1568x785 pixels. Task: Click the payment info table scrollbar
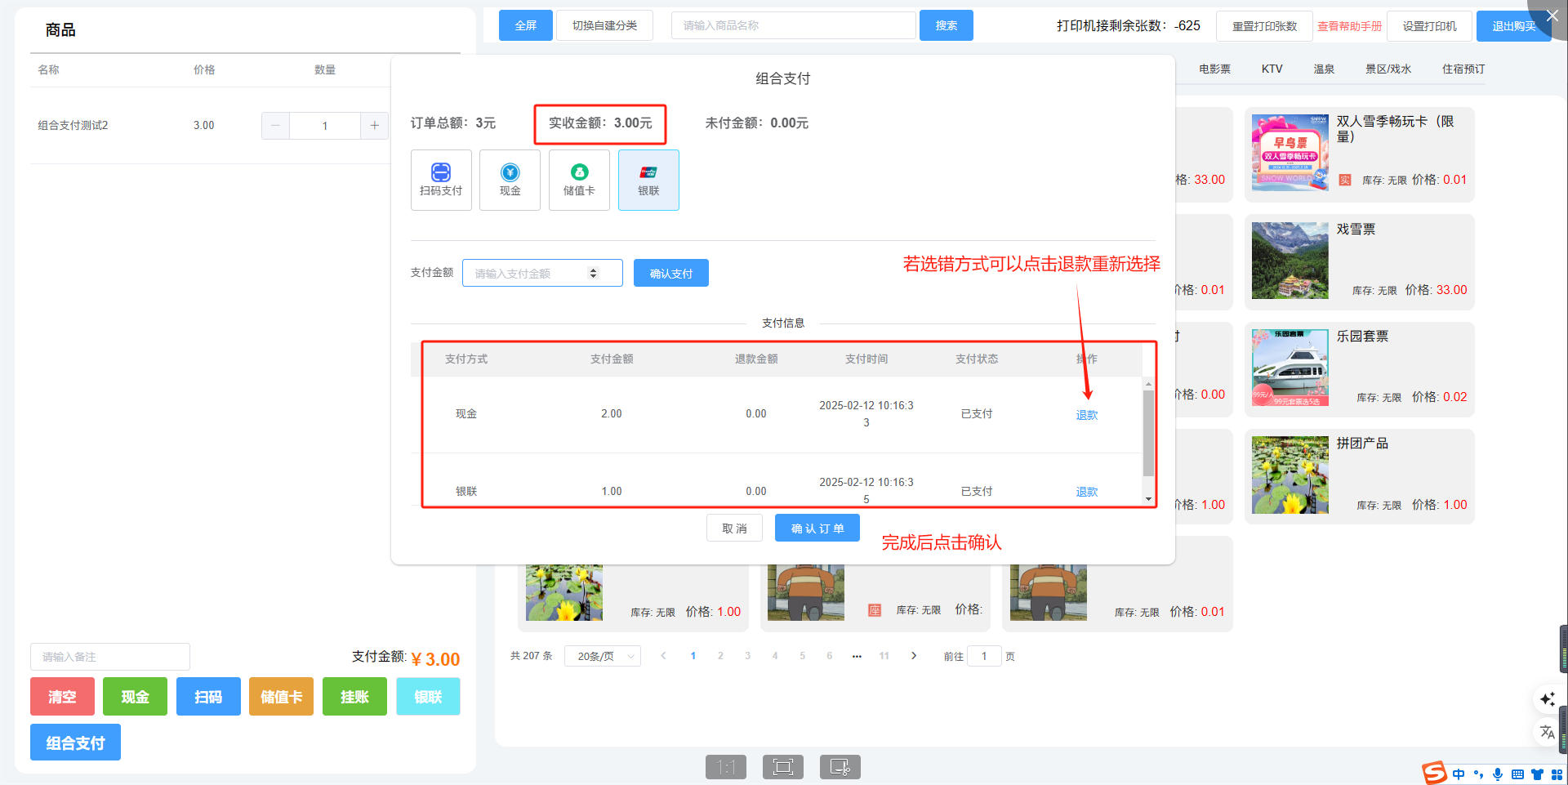[x=1148, y=433]
